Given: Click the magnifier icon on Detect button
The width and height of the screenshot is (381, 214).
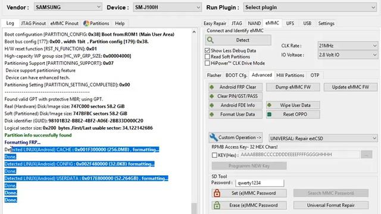Looking at the screenshot, I should pos(210,40).
